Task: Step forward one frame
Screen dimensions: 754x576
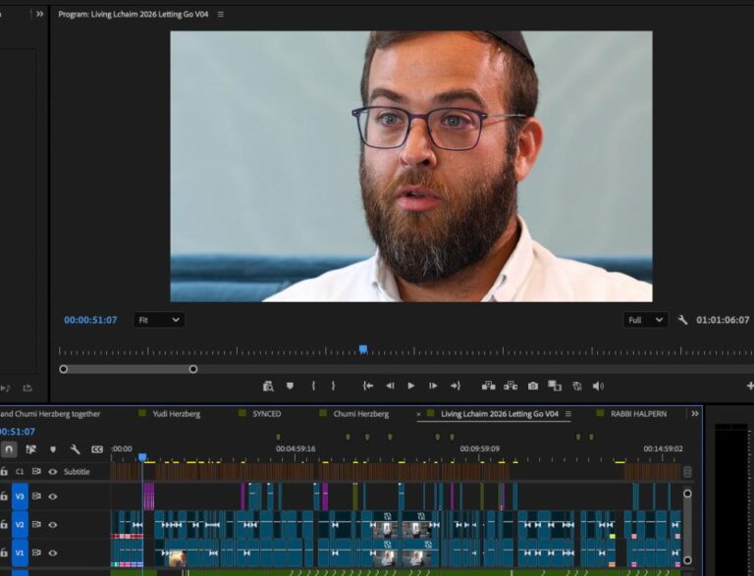Action: [433, 386]
